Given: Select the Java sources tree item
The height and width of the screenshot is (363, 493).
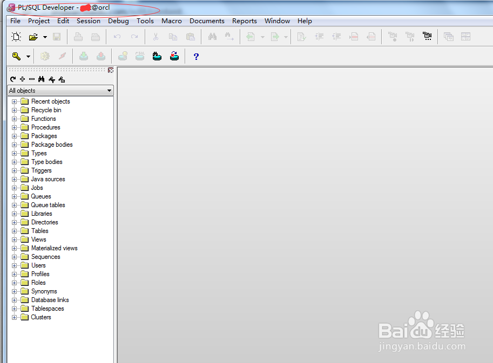Looking at the screenshot, I should point(48,179).
